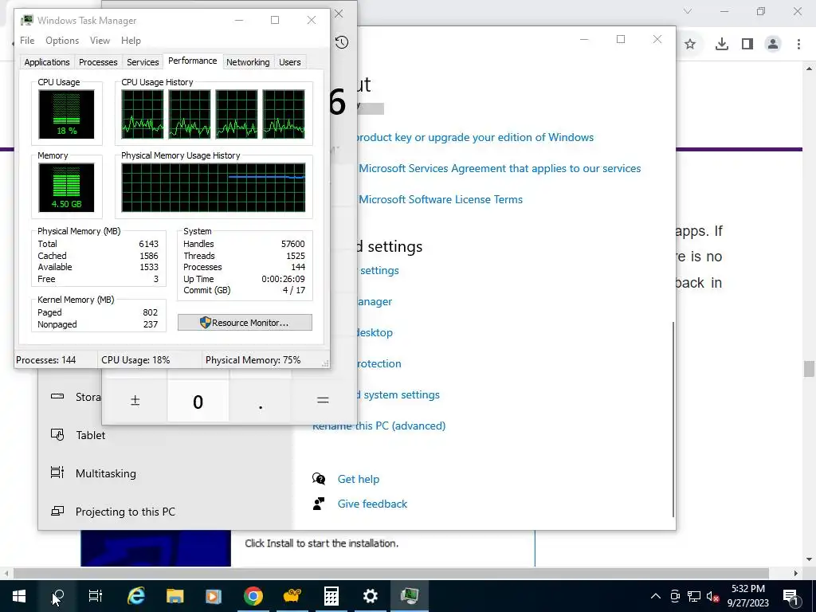Image resolution: width=816 pixels, height=612 pixels.
Task: Click the Give feedback person icon
Action: [319, 504]
